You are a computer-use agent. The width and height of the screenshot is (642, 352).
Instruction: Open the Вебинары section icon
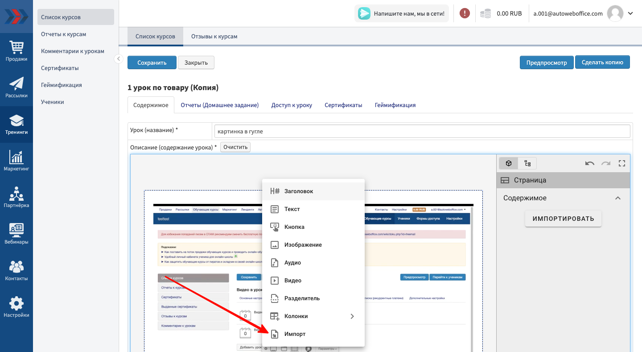16,234
